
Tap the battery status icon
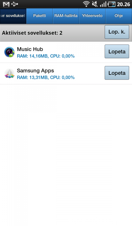coord(112,4)
